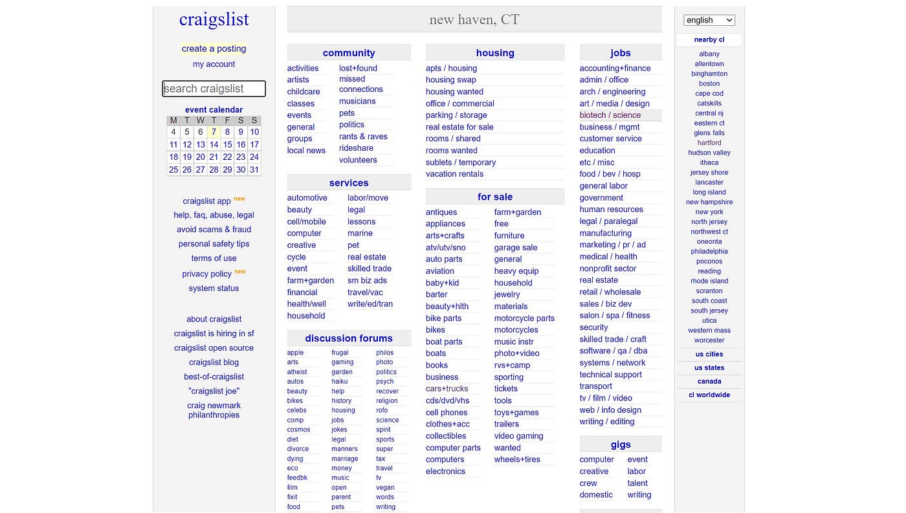This screenshot has height=513, width=906.
Task: Open the services section header
Action: pyautogui.click(x=349, y=183)
